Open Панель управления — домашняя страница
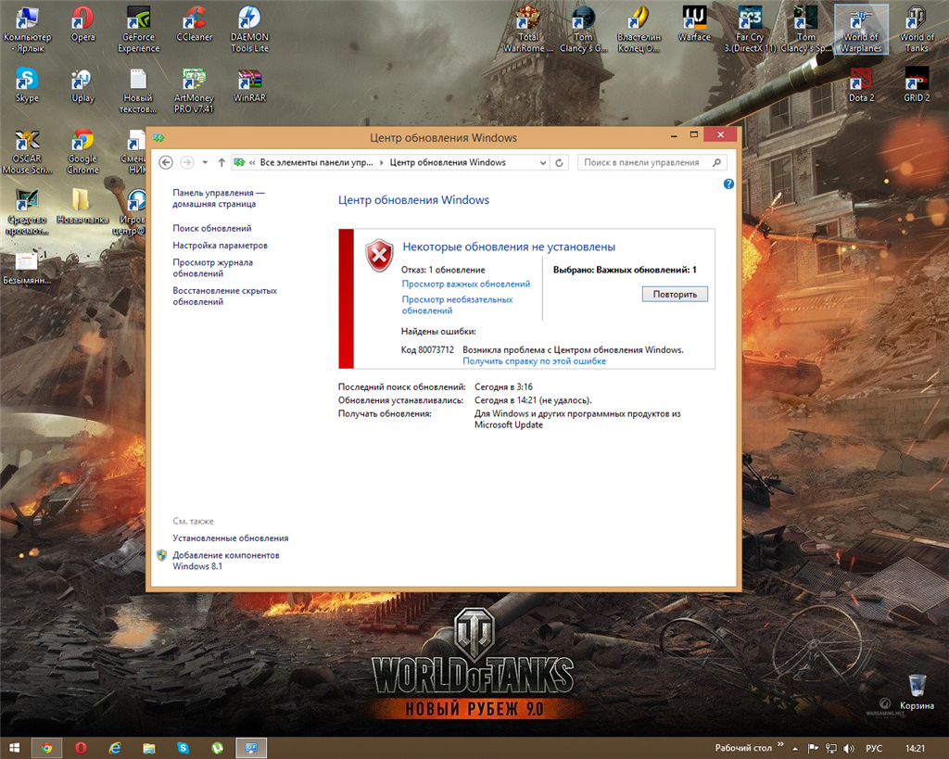 click(x=219, y=198)
